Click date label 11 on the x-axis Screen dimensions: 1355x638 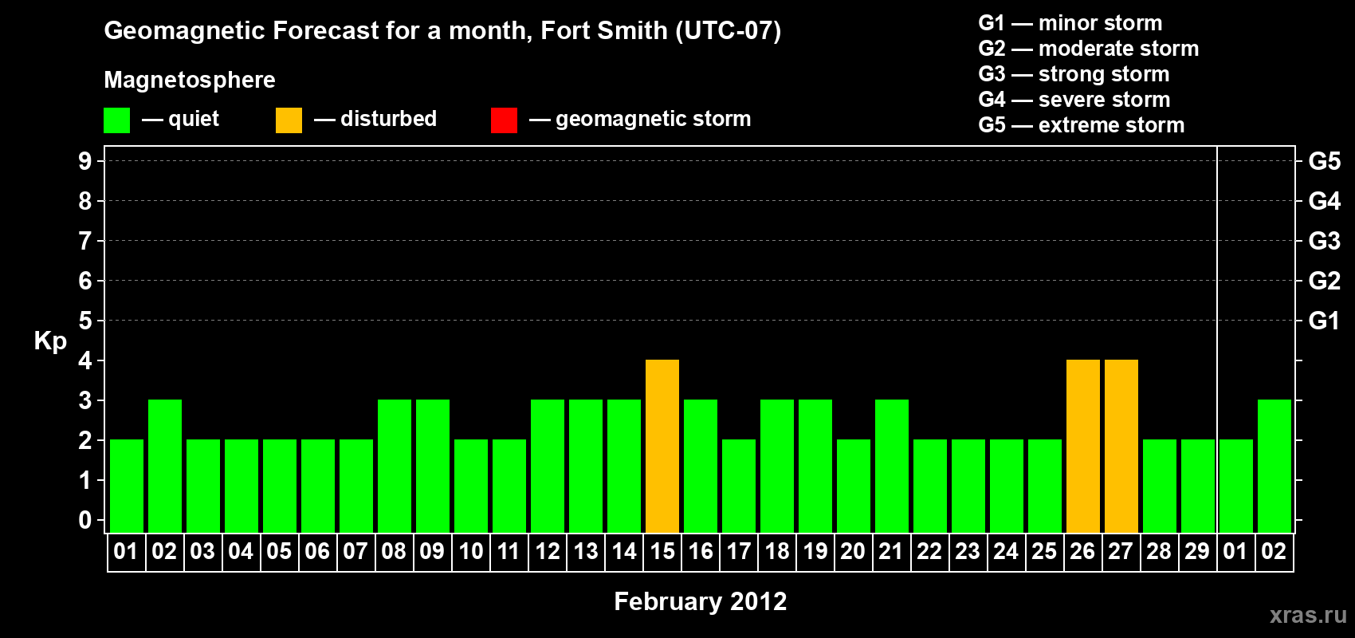click(x=509, y=552)
